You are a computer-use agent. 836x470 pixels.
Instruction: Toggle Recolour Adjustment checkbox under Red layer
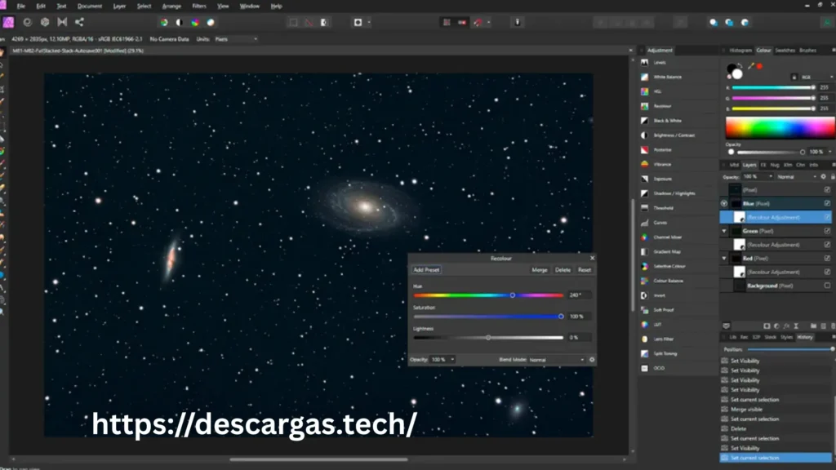click(x=827, y=272)
